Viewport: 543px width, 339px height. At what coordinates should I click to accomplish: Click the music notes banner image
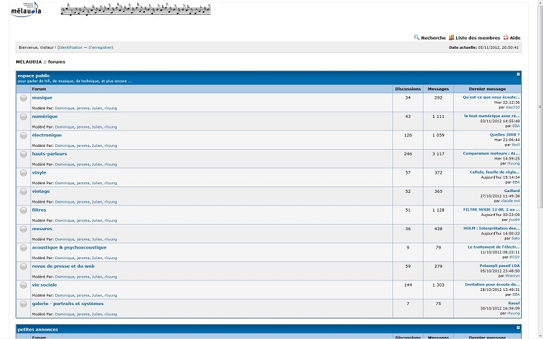click(x=135, y=9)
